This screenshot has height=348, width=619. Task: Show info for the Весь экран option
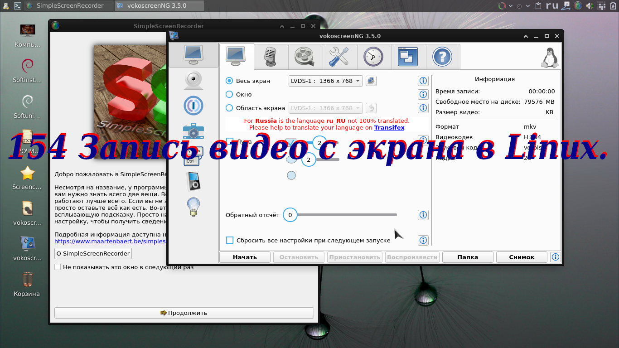423,81
